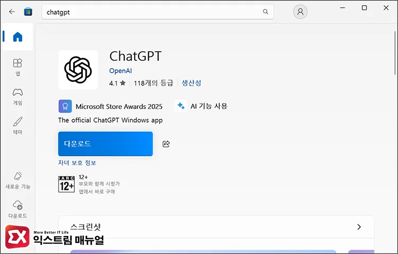Click the Microsoft Store logo icon

point(28,12)
